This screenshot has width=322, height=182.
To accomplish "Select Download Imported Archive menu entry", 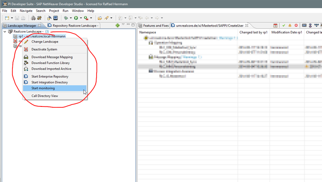I will click(55, 69).
